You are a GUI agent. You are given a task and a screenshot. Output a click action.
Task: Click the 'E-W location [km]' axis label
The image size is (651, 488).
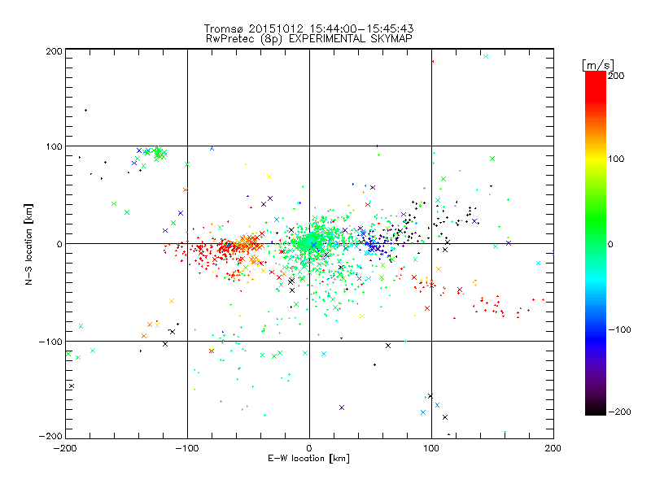pos(308,459)
